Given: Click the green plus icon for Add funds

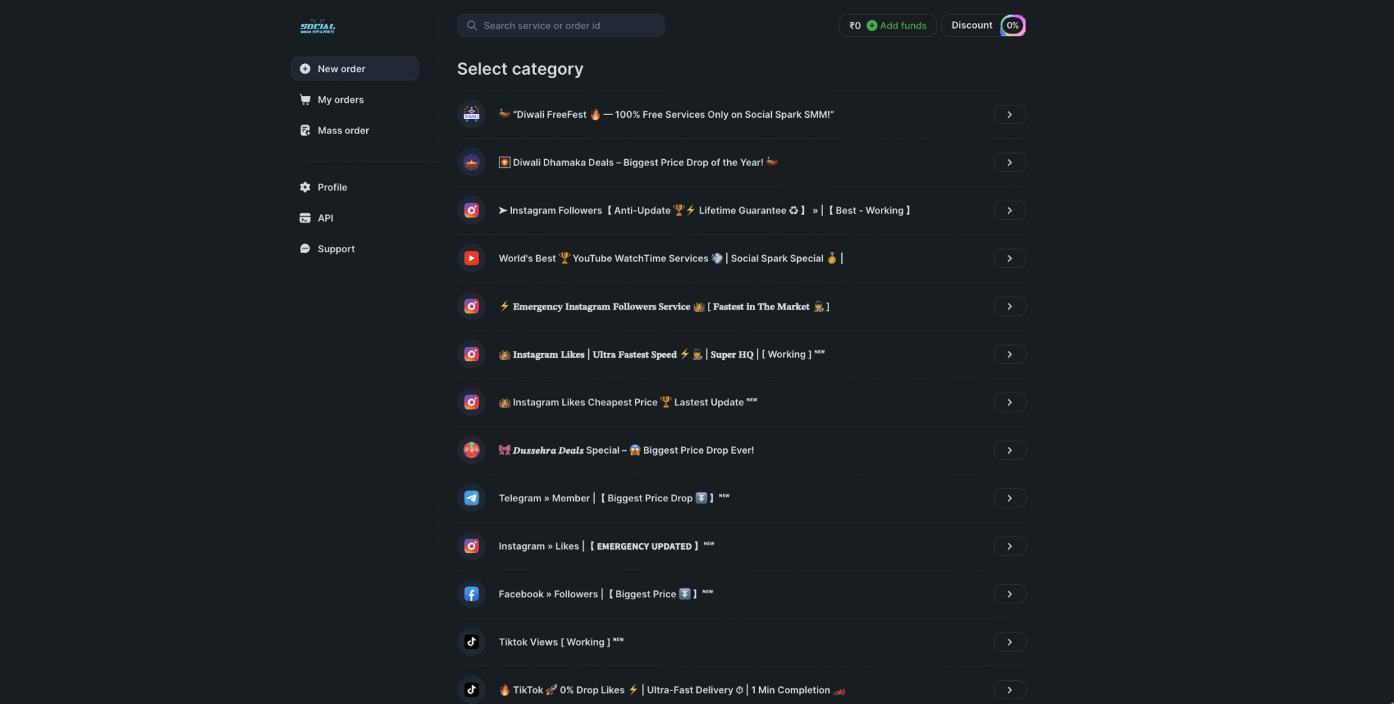Looking at the screenshot, I should point(871,26).
